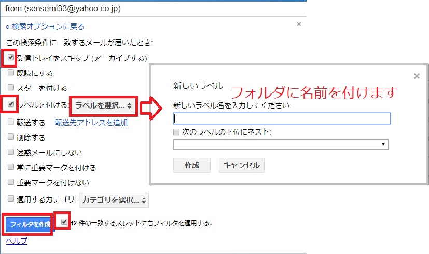Open 転送先アドレスを追加 link
This screenshot has width=429, height=254.
point(91,123)
